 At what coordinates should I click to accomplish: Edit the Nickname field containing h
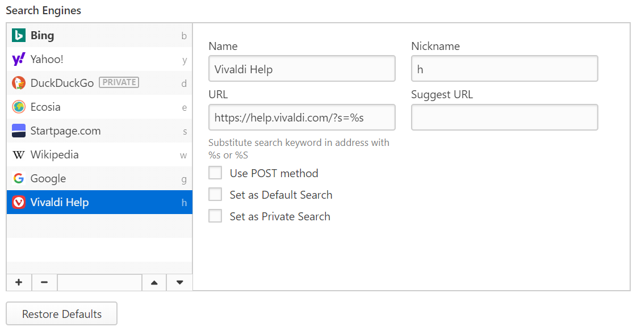[505, 69]
